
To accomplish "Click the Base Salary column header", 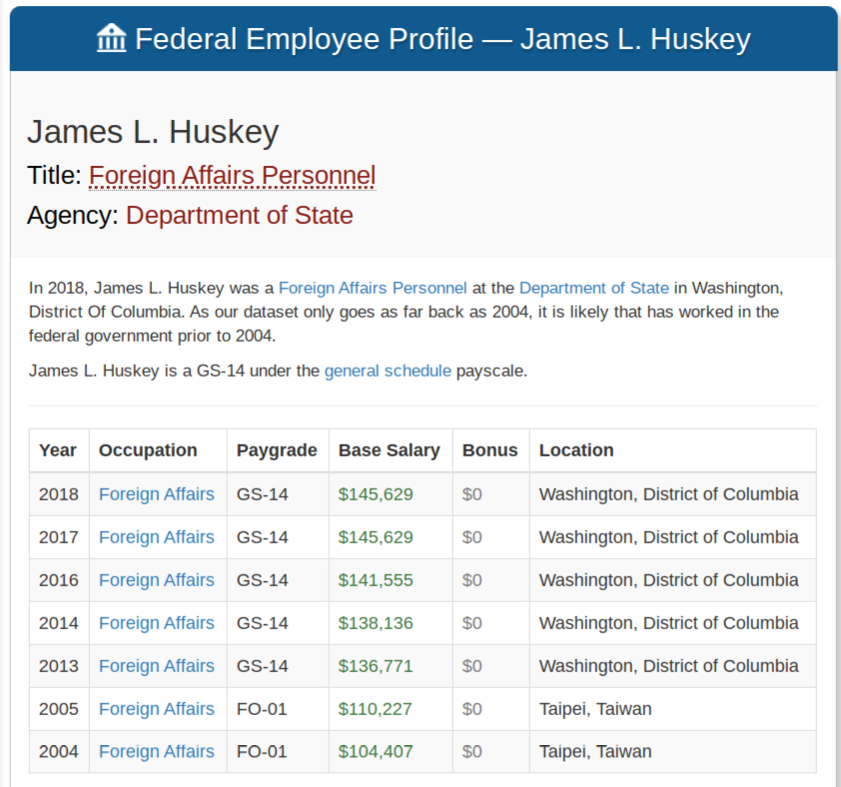I will pyautogui.click(x=390, y=450).
